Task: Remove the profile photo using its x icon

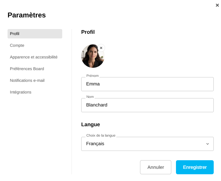Action: click(x=101, y=48)
